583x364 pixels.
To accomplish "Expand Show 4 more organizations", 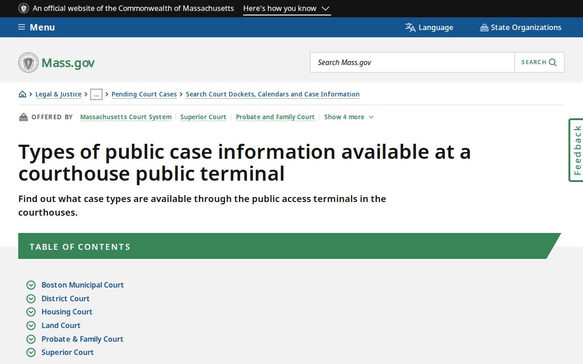I will 349,117.
